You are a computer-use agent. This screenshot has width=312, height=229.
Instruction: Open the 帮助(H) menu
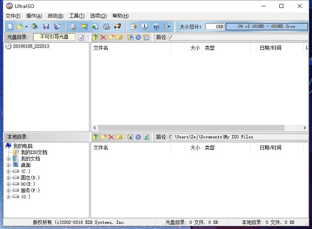(120, 16)
